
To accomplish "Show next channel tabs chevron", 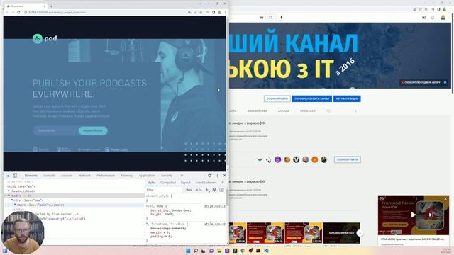I will [x=356, y=110].
